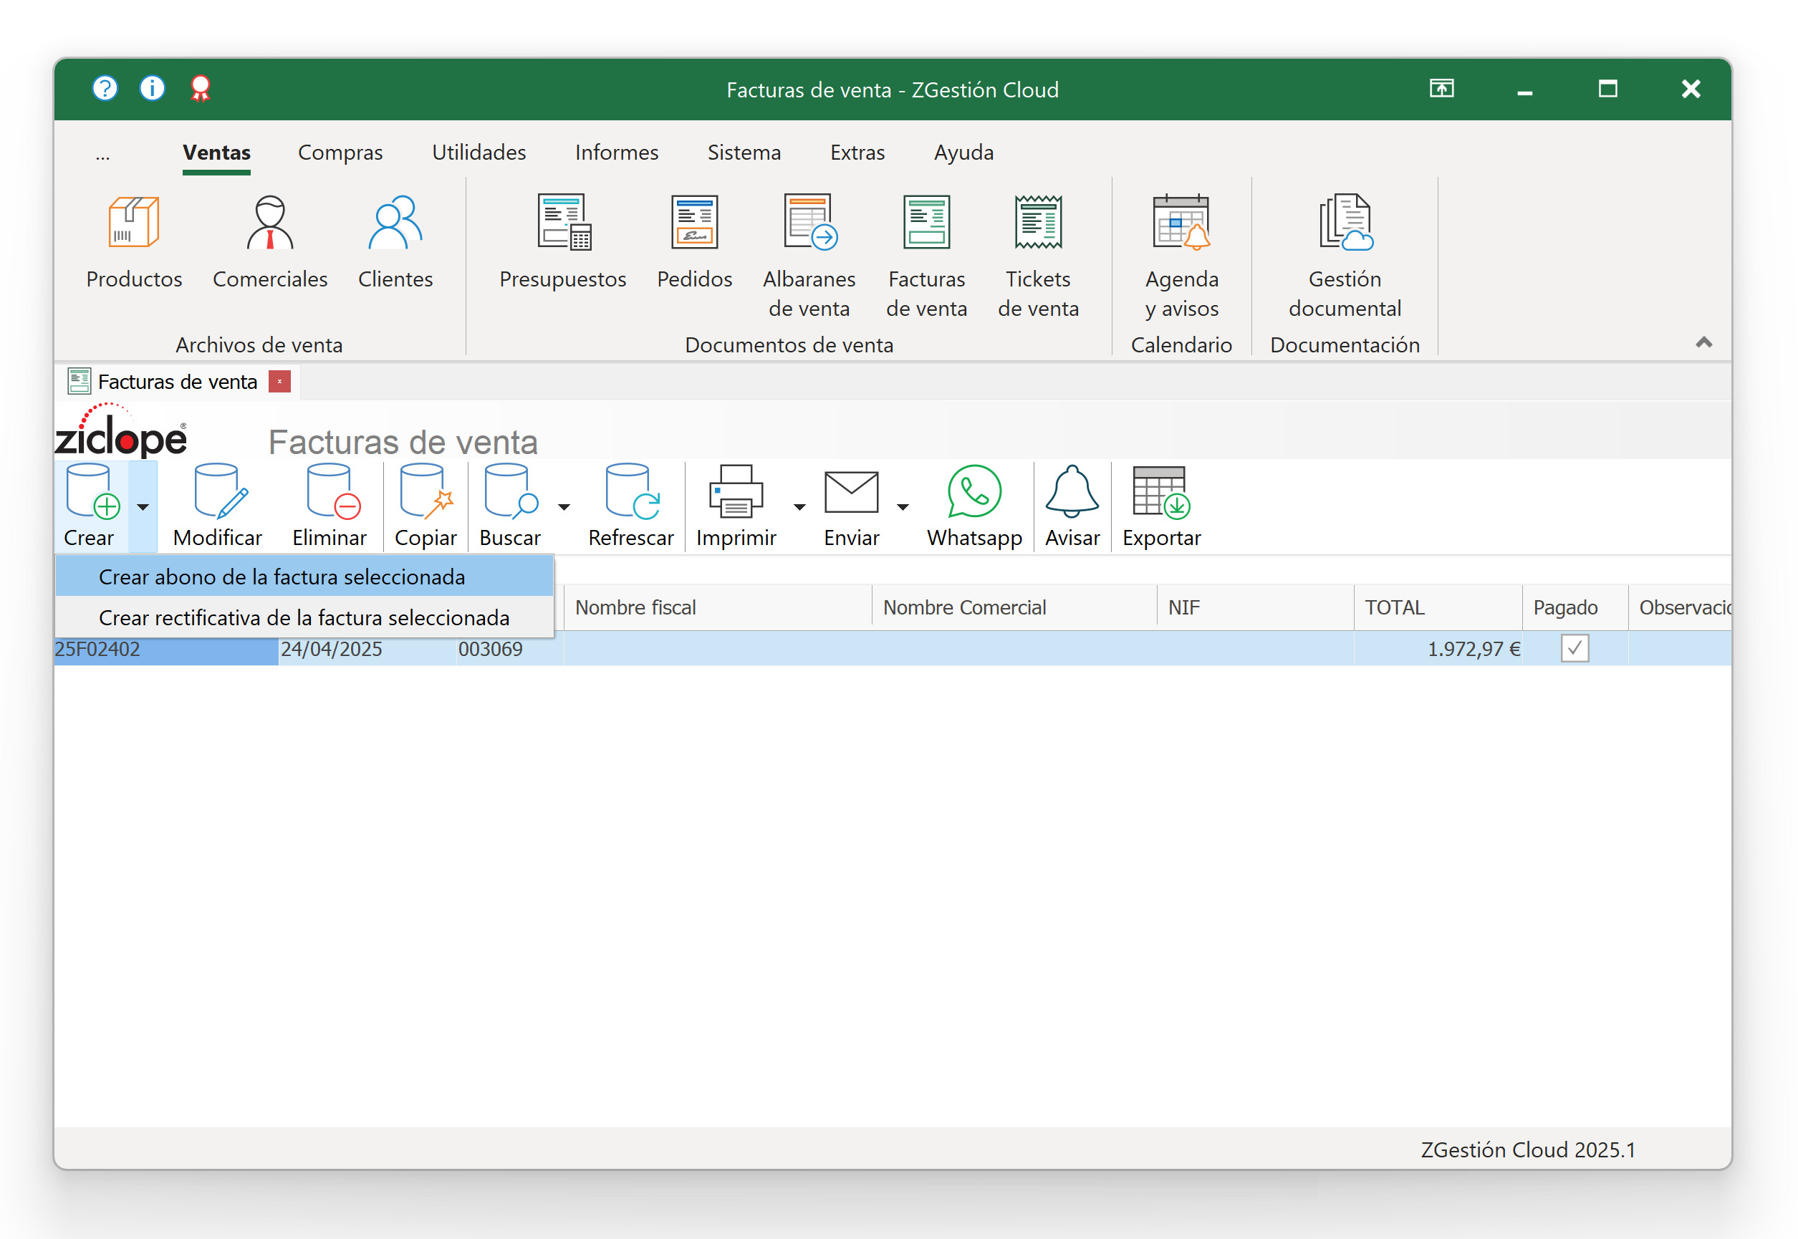Screen dimensions: 1798x1239
Task: Expand the Imprimir dropdown arrow
Action: click(799, 507)
